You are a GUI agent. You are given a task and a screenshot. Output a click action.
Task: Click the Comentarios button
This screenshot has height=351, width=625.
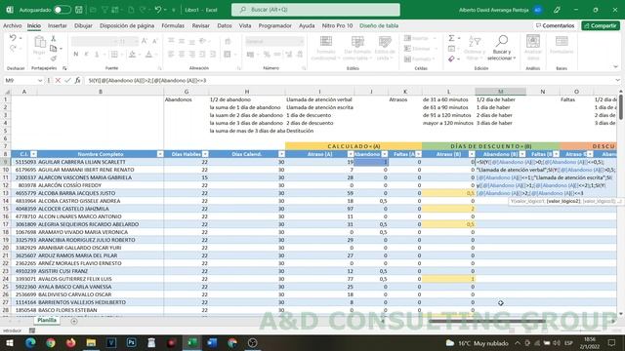click(555, 25)
